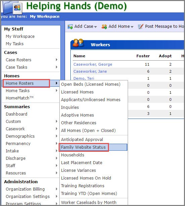Click the Name column header

point(79,56)
